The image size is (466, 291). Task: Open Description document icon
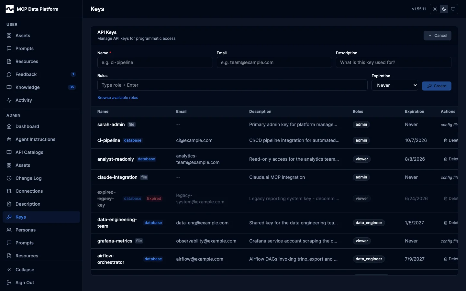click(x=9, y=204)
